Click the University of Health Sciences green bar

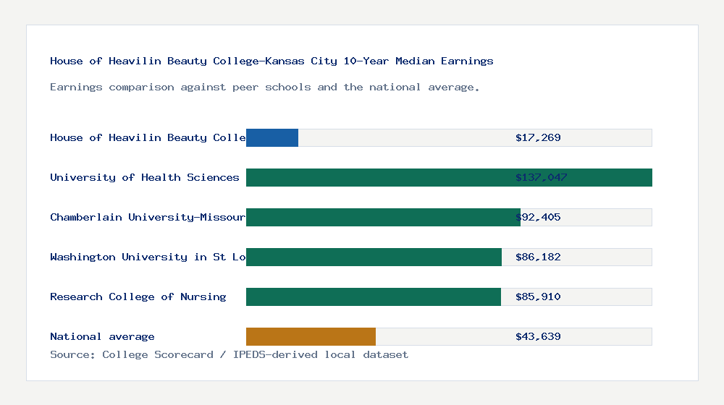coord(449,178)
